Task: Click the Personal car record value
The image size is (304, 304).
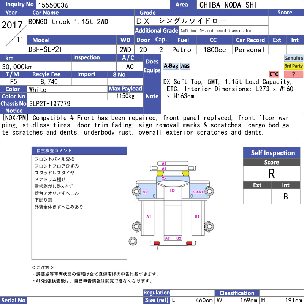Action: point(249,50)
